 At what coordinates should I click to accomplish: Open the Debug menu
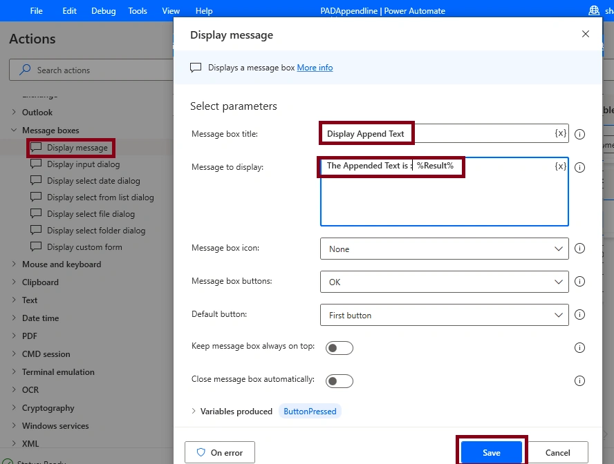coord(104,11)
